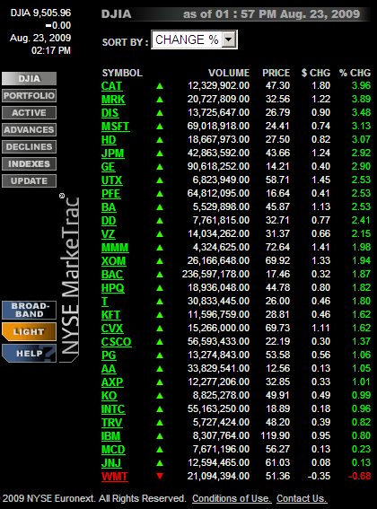The height and width of the screenshot is (509, 377).
Task: Open the PFE stock symbol
Action: [111, 194]
